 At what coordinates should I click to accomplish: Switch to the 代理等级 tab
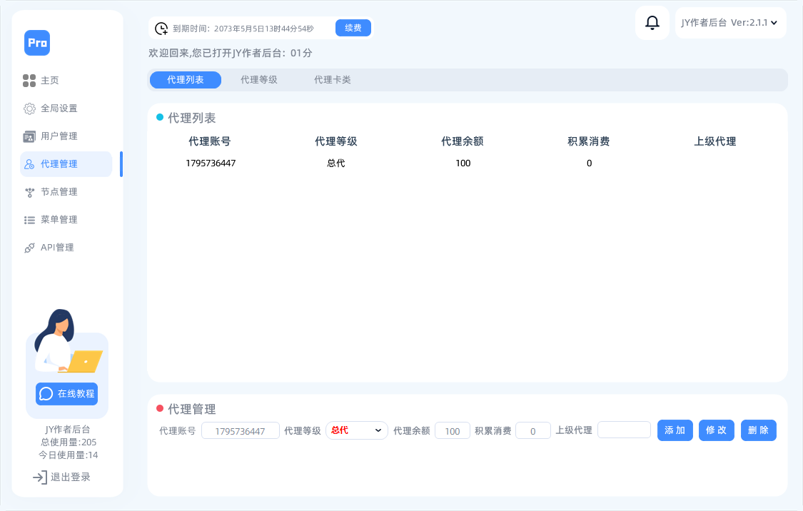(x=259, y=80)
